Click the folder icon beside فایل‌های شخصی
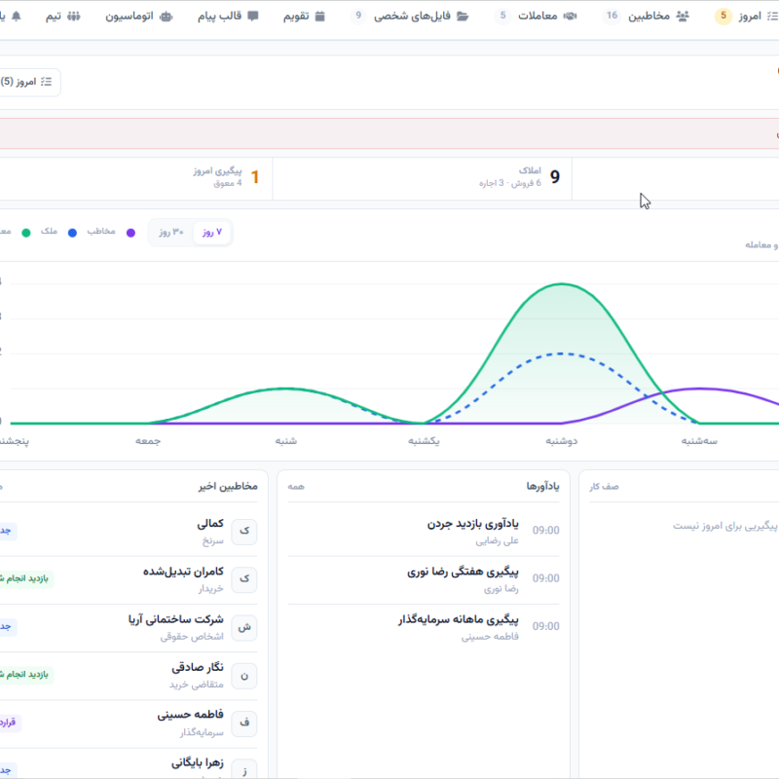 click(x=463, y=16)
